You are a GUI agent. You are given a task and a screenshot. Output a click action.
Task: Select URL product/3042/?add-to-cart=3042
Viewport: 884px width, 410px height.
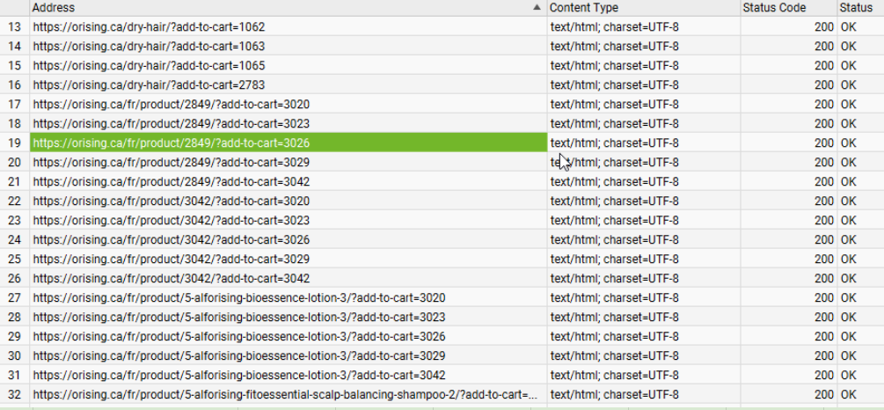point(172,279)
